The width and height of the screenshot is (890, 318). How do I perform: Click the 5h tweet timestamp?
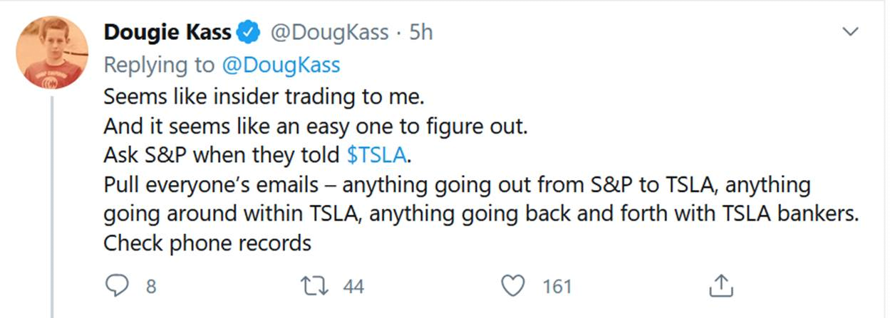click(x=420, y=33)
